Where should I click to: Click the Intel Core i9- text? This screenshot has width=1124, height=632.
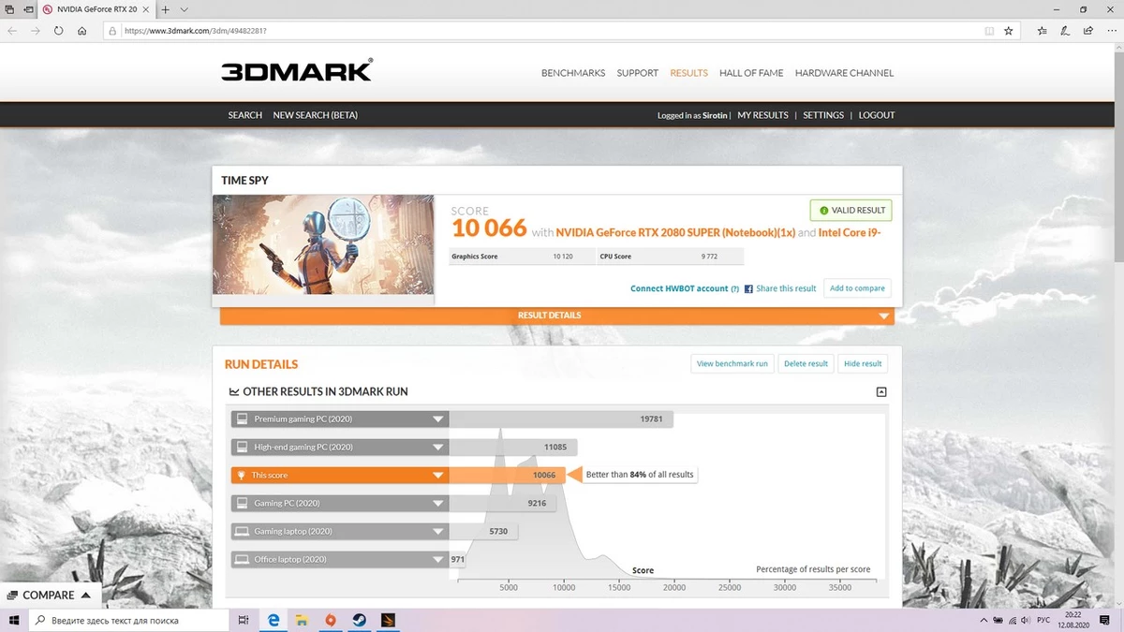(850, 231)
